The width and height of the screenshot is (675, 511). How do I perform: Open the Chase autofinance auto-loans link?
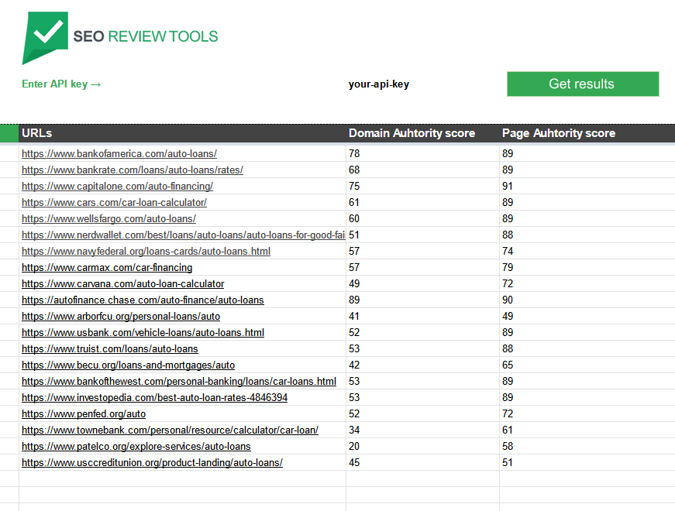click(x=143, y=300)
